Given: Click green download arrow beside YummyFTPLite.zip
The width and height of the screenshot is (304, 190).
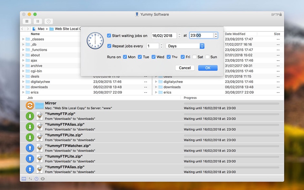Looking at the screenshot, I should point(30,137).
